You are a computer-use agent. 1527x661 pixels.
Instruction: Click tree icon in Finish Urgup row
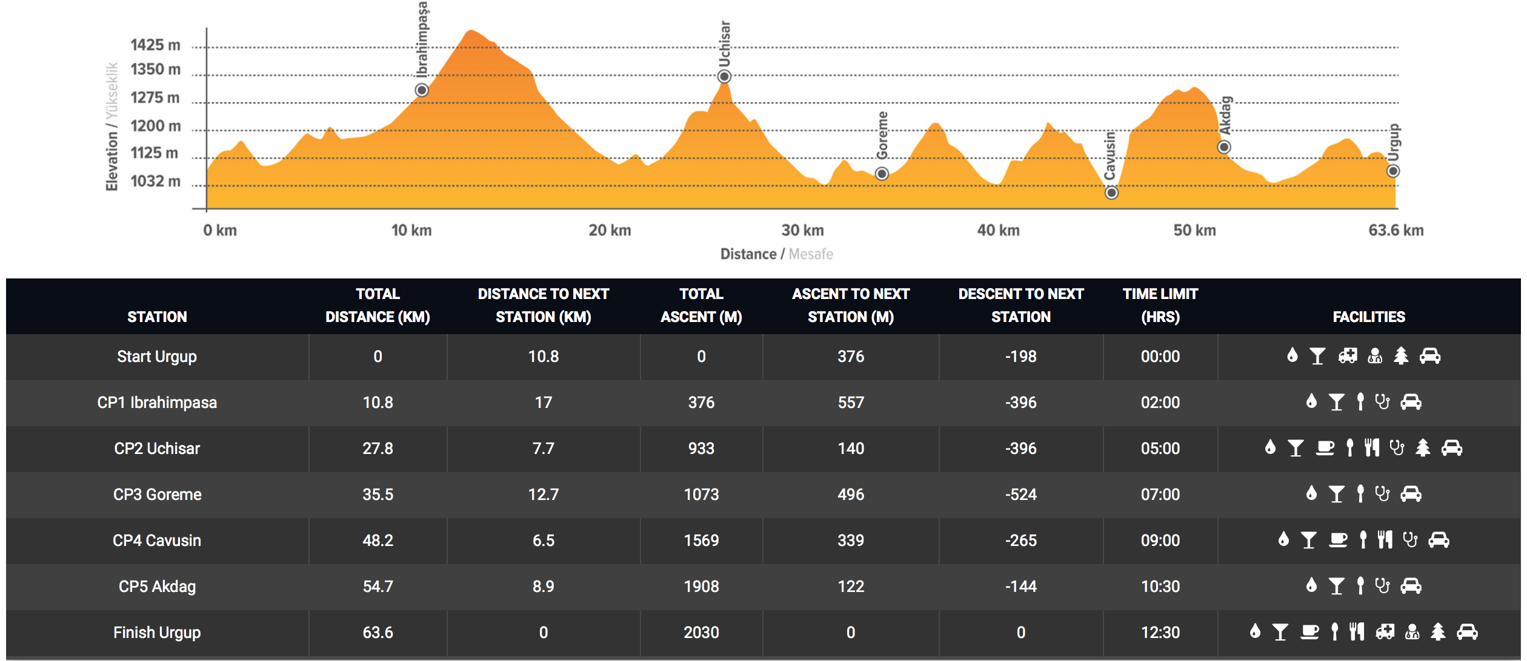[1438, 632]
